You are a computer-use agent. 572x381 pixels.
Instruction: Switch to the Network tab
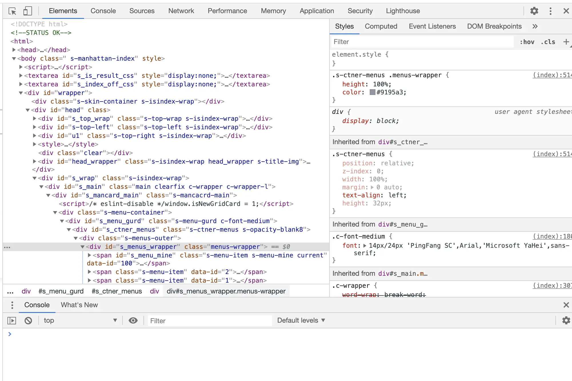coord(181,11)
